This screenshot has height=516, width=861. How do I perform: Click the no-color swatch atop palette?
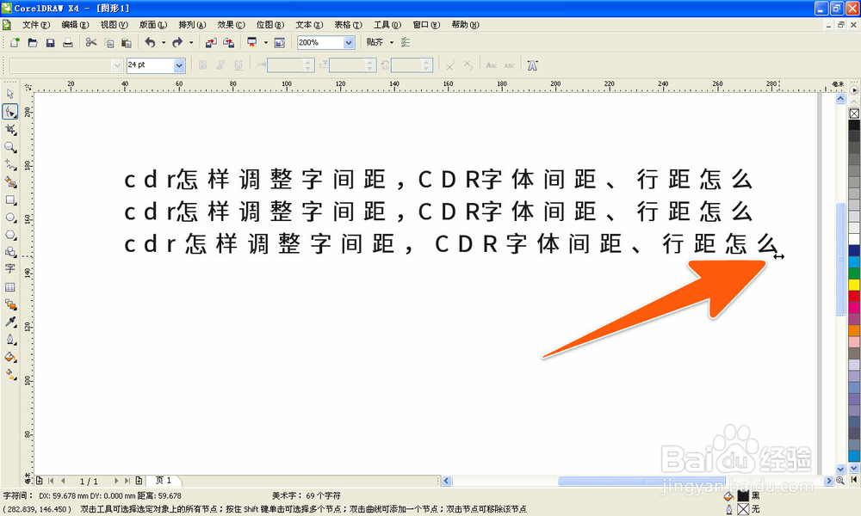coord(854,114)
